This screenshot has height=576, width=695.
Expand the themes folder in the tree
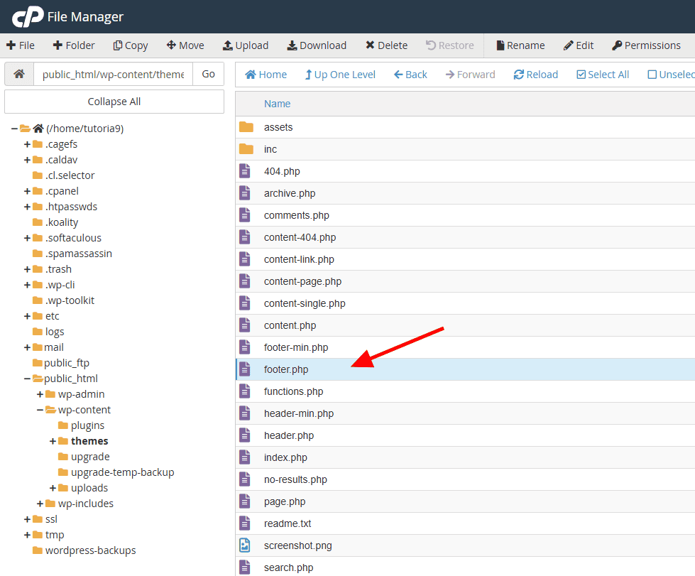tap(51, 440)
